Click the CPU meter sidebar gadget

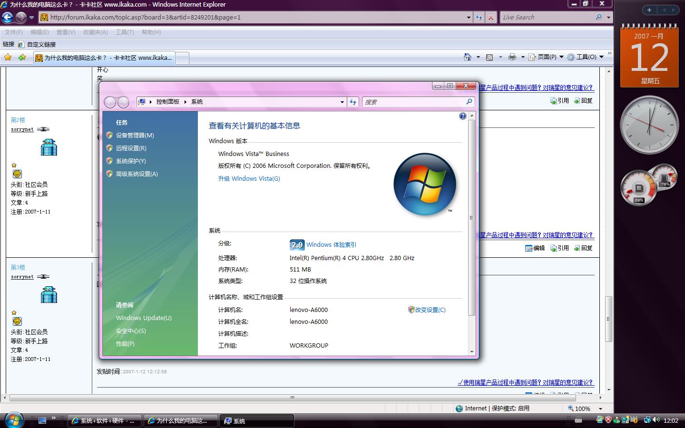tap(639, 187)
